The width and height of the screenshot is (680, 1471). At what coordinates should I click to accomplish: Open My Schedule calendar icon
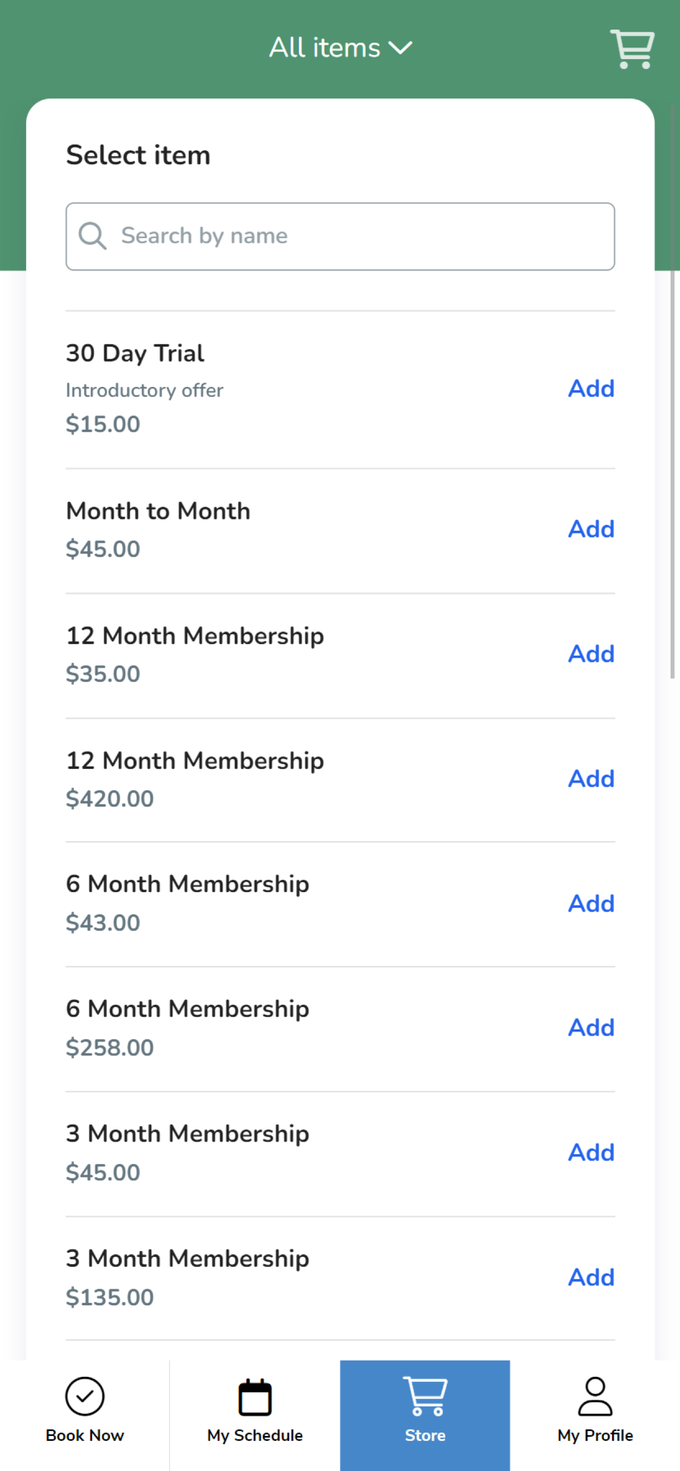coord(255,1397)
